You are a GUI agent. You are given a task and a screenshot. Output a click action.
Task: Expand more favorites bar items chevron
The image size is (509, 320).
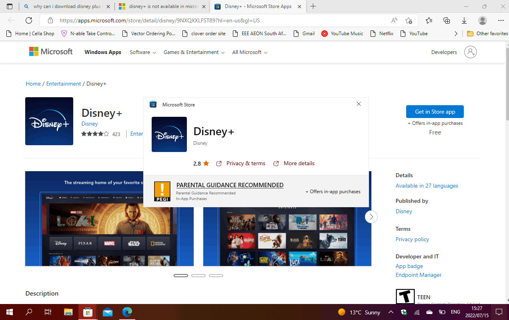tap(456, 34)
